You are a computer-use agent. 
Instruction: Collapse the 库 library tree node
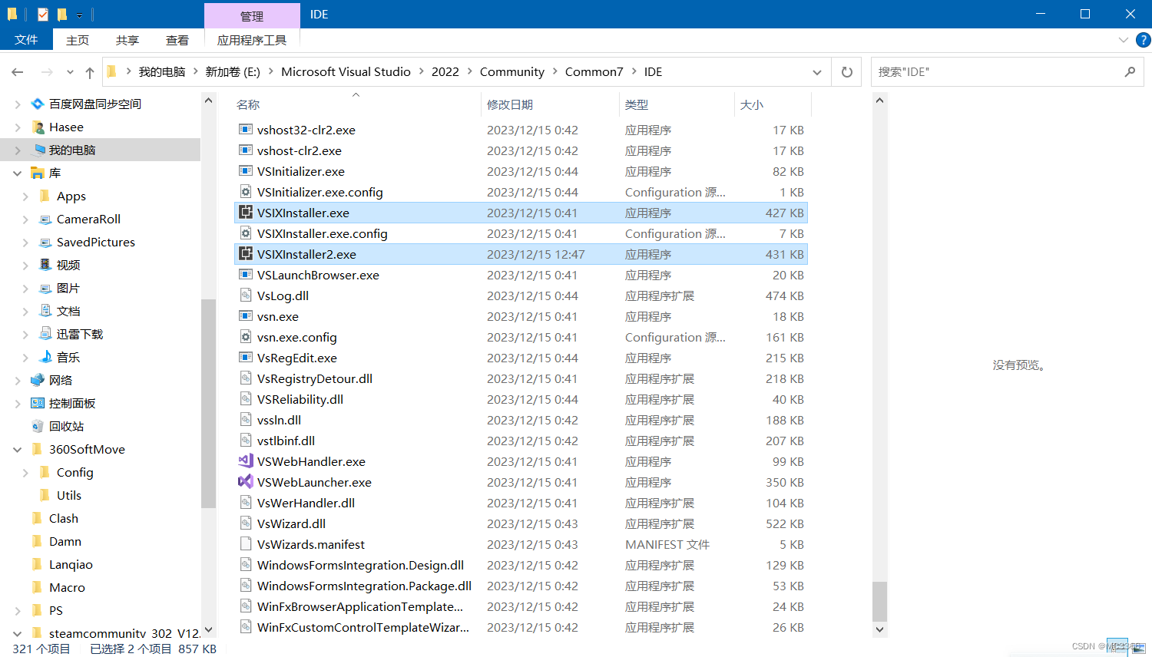click(18, 173)
